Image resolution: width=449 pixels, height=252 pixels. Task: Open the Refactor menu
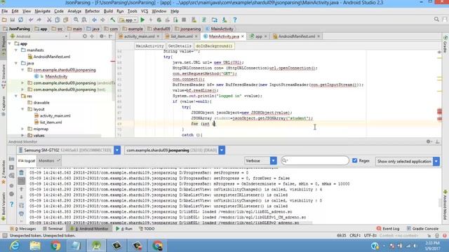[x=92, y=11]
